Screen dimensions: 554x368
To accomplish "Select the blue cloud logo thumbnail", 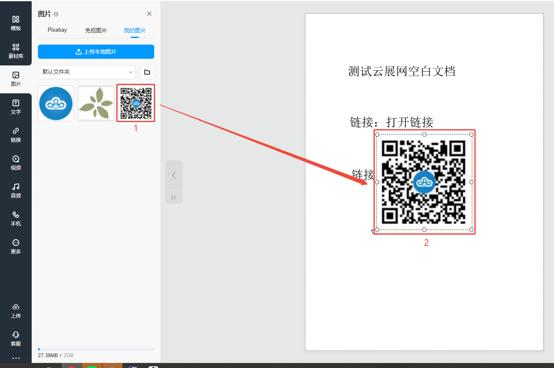I will [x=56, y=103].
